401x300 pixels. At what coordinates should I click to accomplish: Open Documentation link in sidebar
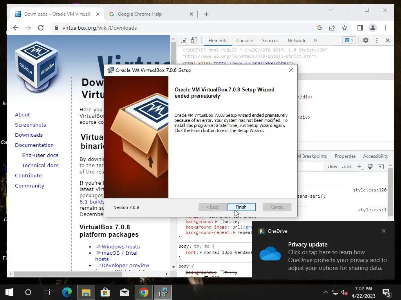pos(34,145)
